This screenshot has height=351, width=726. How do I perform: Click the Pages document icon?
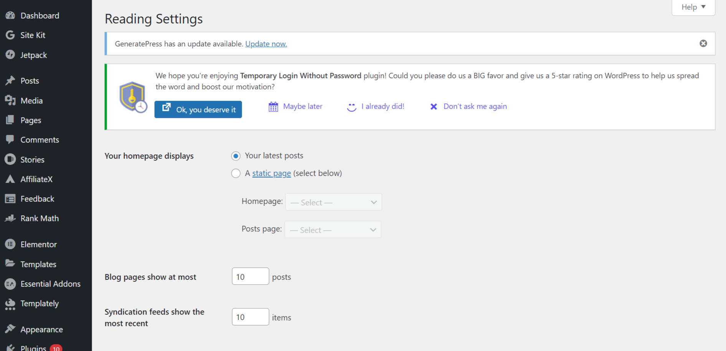pos(10,120)
